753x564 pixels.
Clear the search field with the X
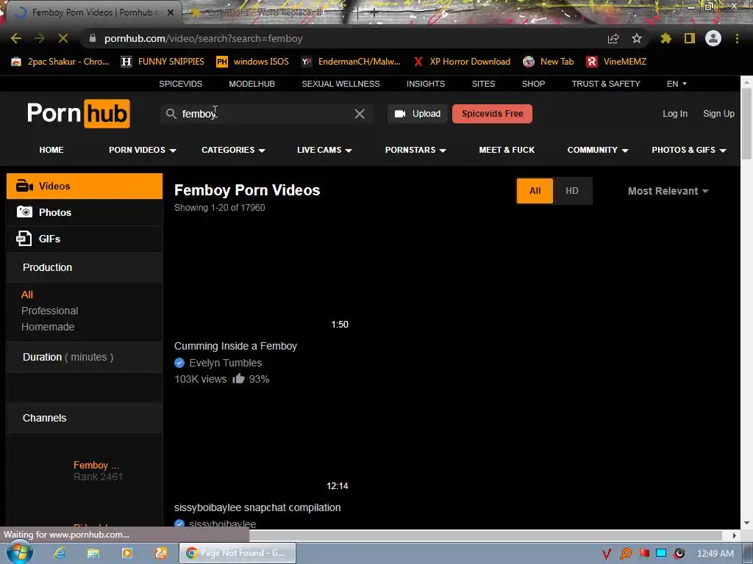point(359,114)
